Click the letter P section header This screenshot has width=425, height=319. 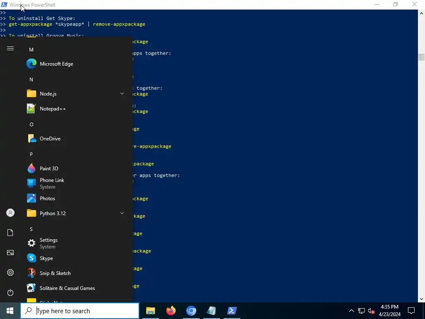click(x=31, y=155)
